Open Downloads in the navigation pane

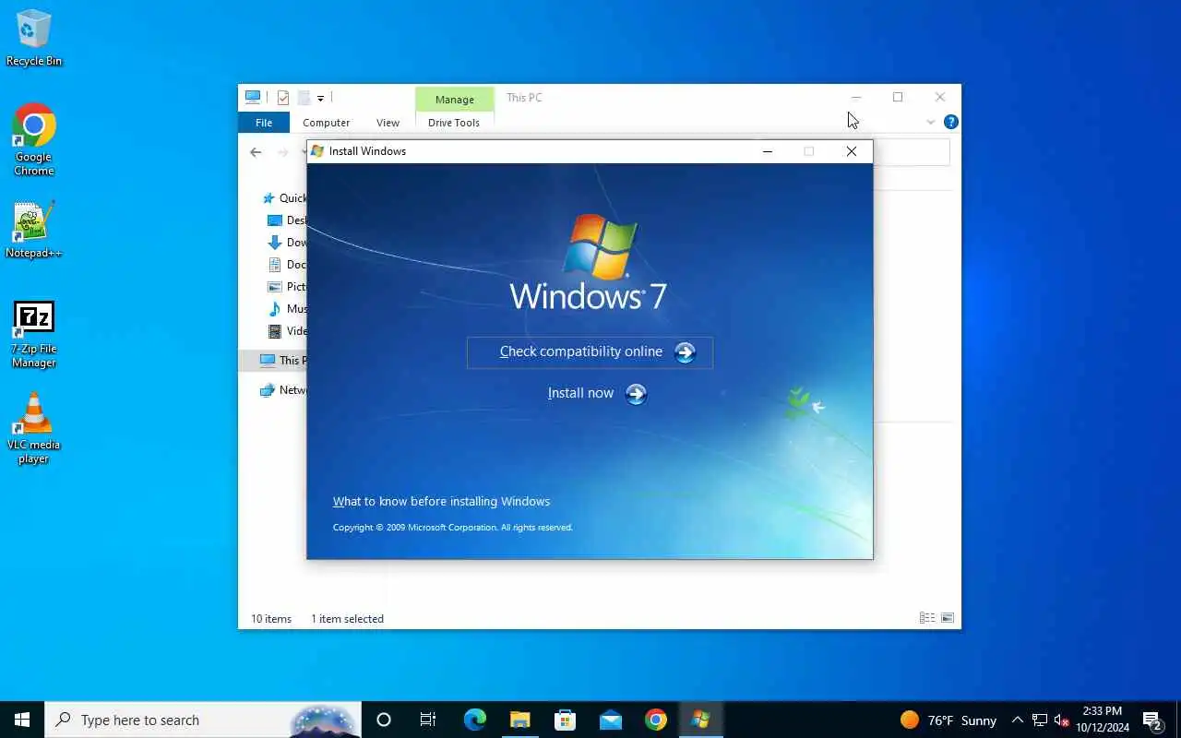pyautogui.click(x=287, y=243)
